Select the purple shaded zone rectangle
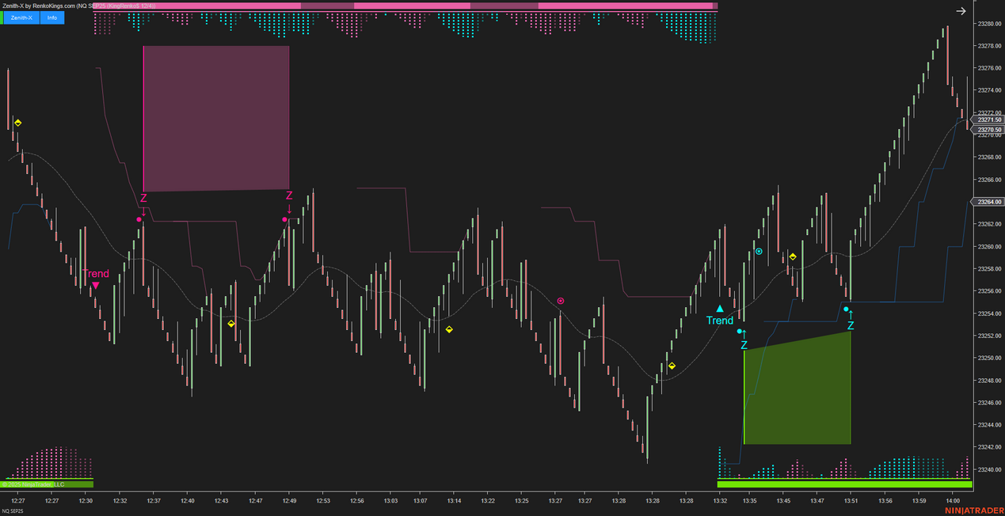The width and height of the screenshot is (1005, 516). tap(215, 118)
